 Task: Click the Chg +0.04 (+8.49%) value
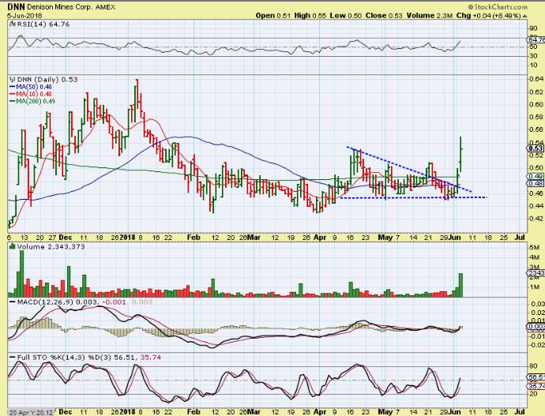489,16
